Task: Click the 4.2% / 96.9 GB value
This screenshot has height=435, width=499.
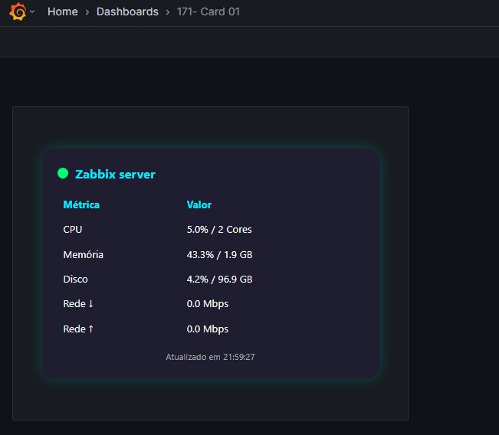Action: pos(219,280)
